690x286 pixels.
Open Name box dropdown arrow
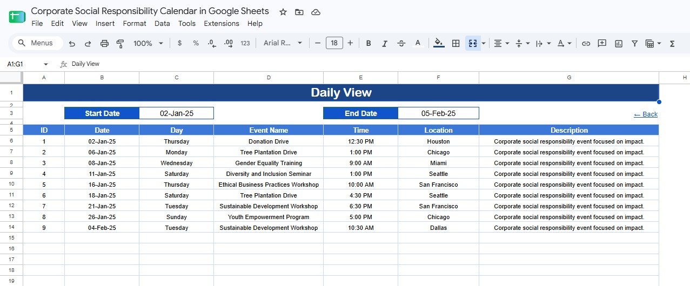pyautogui.click(x=45, y=64)
